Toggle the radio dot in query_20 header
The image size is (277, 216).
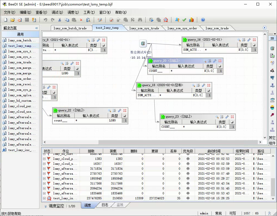[x=220, y=66]
